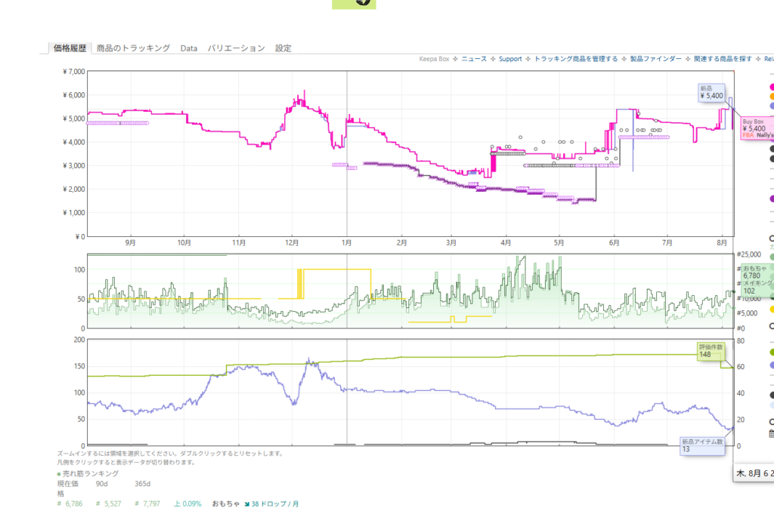The width and height of the screenshot is (774, 508).
Task: Click the 150 label on the bottom chart axis
Action: [x=79, y=366]
